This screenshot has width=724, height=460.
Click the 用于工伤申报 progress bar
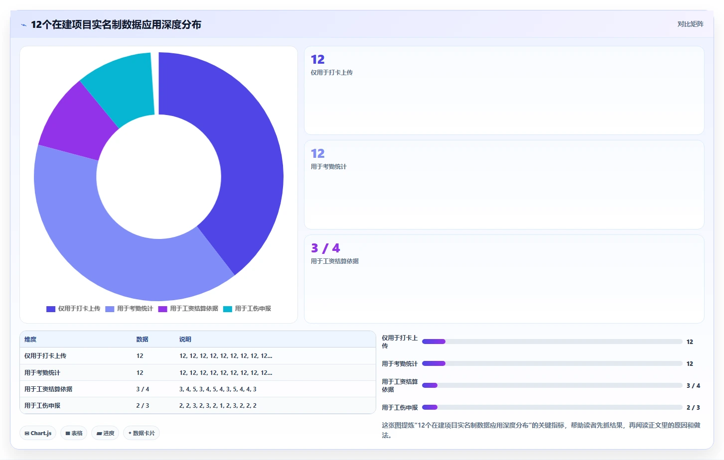pyautogui.click(x=552, y=407)
